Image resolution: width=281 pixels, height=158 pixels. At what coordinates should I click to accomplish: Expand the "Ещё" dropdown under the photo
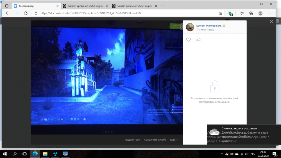coord(174,139)
